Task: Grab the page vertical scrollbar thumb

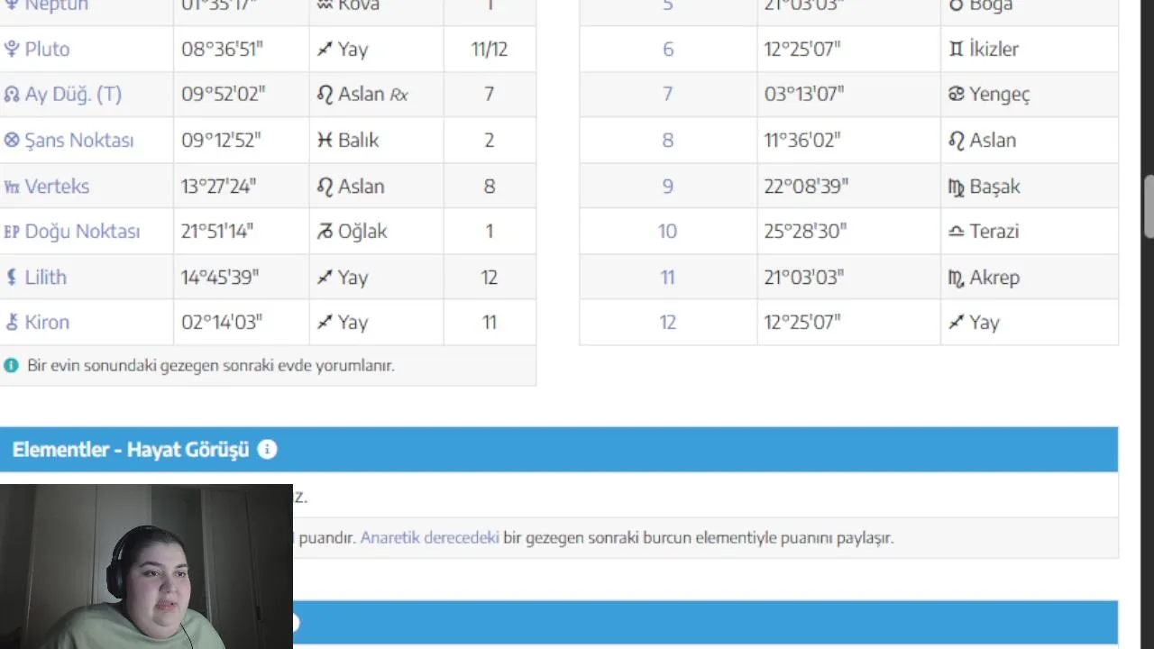Action: click(x=1149, y=206)
